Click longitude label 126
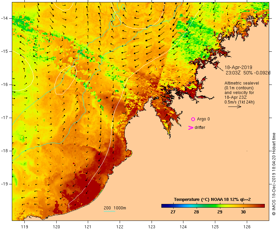Viewport: 278px width, 230px height. (247, 227)
